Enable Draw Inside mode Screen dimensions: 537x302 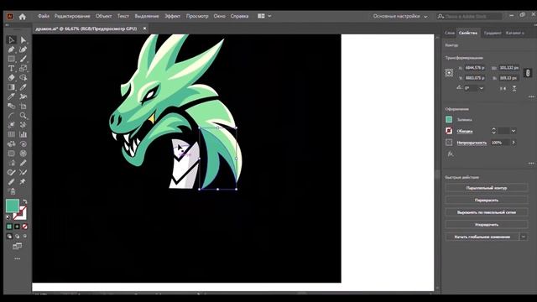(24, 237)
